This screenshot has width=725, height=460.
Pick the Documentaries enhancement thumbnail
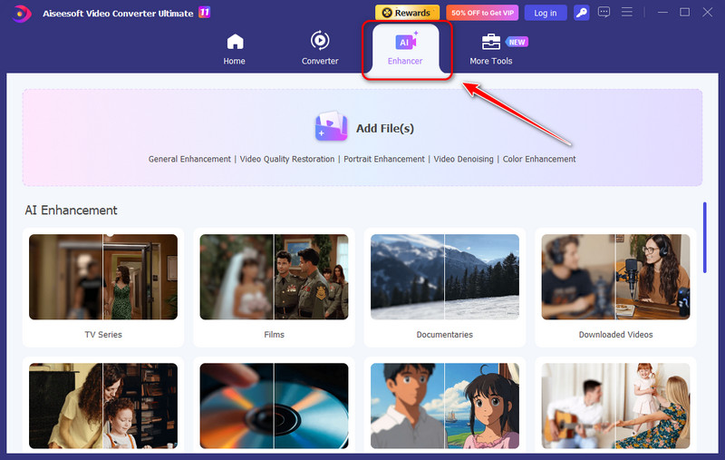click(x=444, y=277)
